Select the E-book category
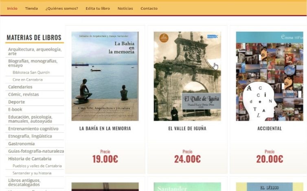This screenshot has height=191, width=307. (15, 109)
